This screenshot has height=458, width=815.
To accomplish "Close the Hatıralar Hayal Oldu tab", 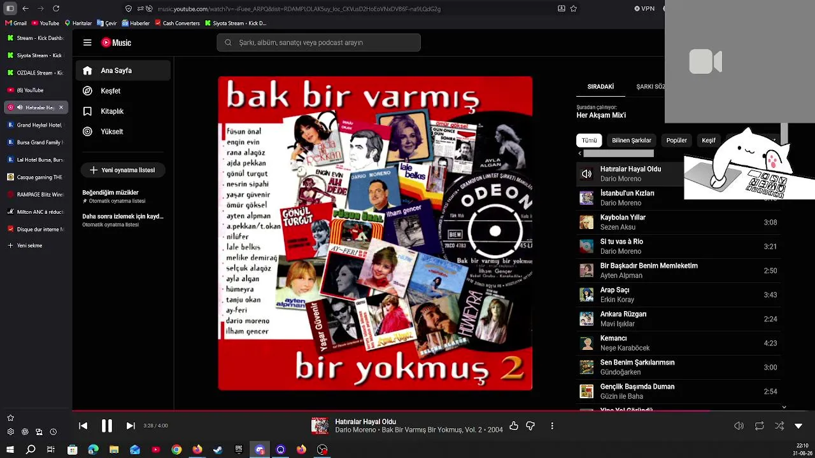I will pos(61,108).
